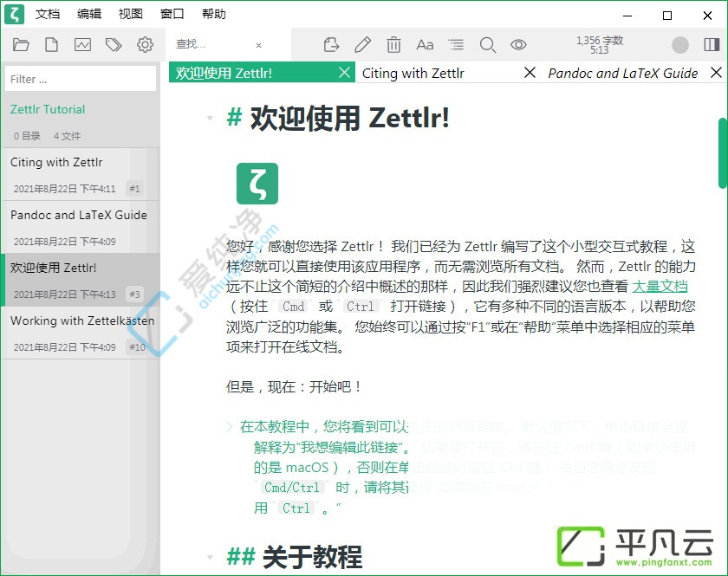Click the Filter input field
Viewport: 728px width, 576px height.
click(81, 79)
